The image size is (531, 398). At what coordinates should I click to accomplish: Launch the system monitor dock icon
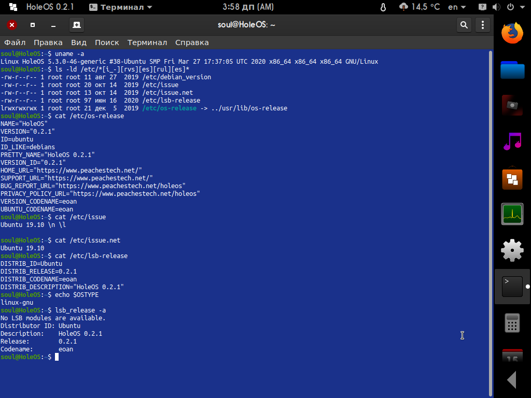point(512,214)
